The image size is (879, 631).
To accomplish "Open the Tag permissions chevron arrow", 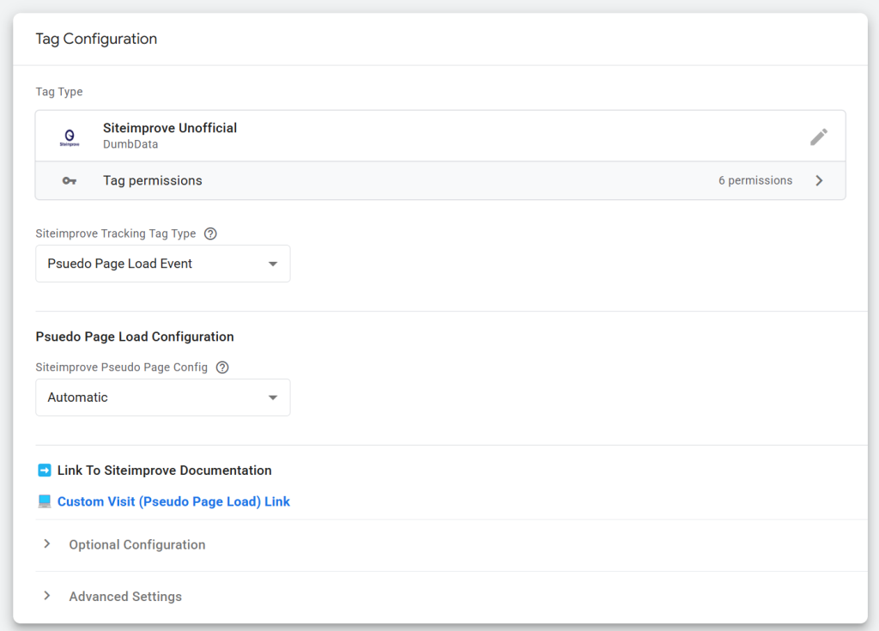I will [819, 180].
